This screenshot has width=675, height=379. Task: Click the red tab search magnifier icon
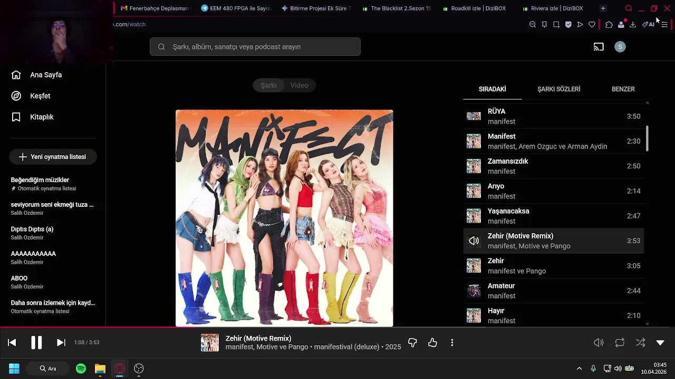629,8
